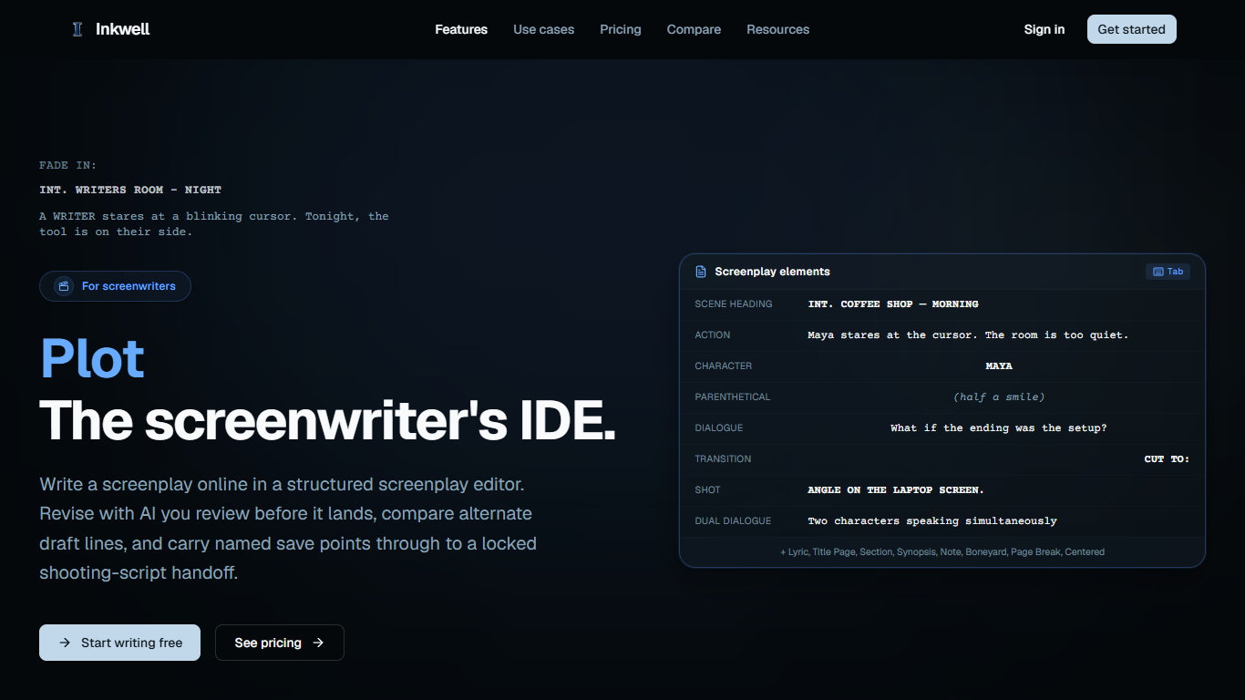
Task: Click the arrow icon in Start writing free
Action: click(x=65, y=643)
